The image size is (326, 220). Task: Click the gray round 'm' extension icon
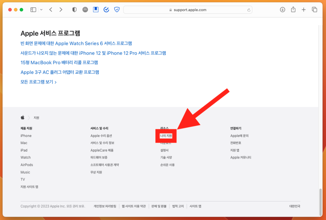85,9
